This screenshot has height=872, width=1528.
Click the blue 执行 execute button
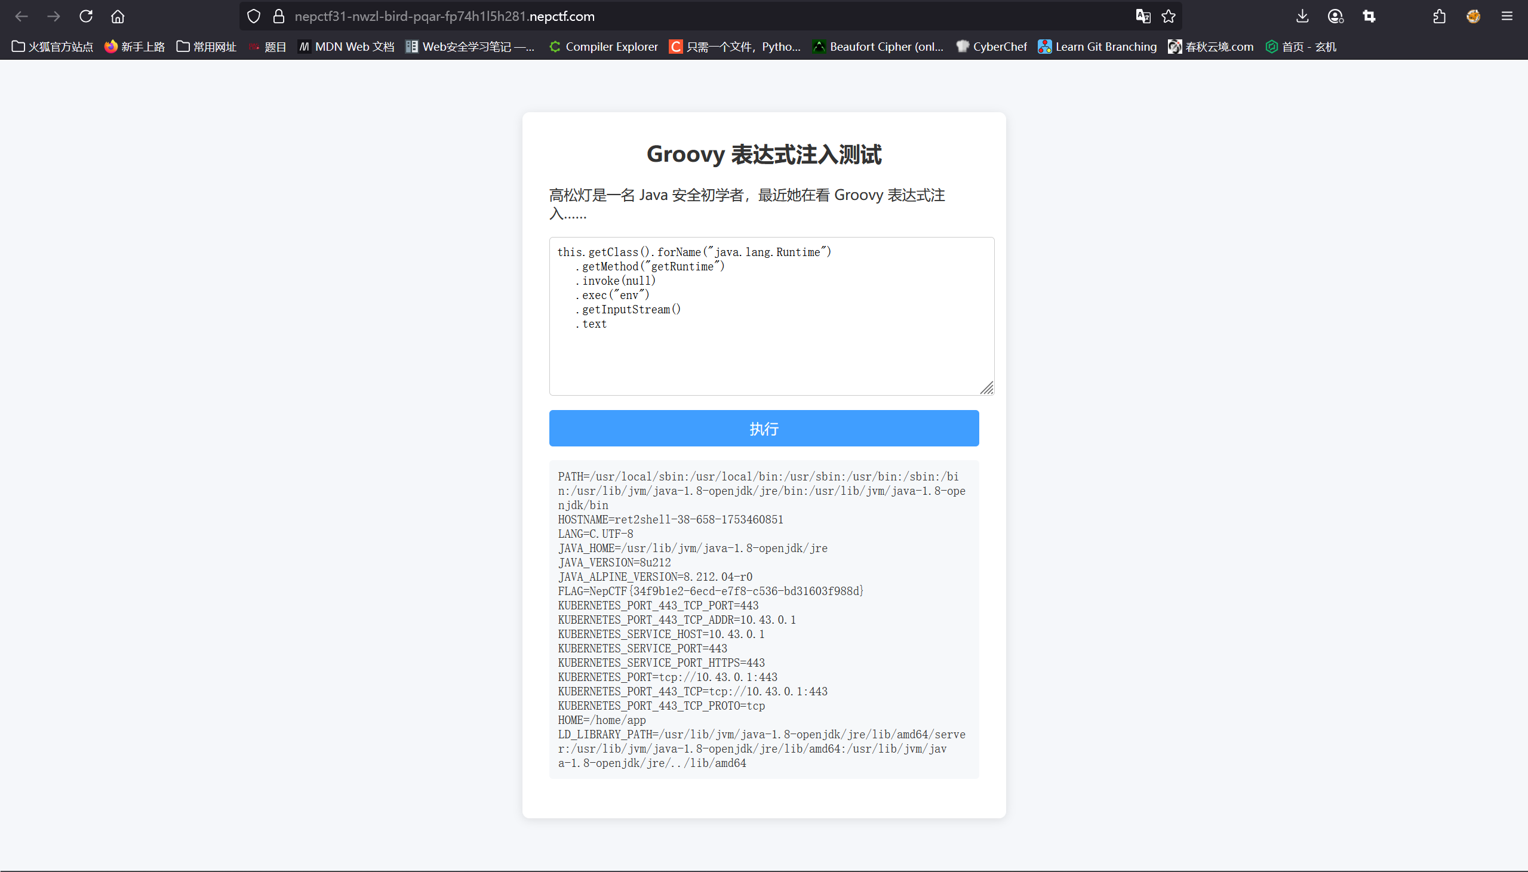tap(764, 428)
